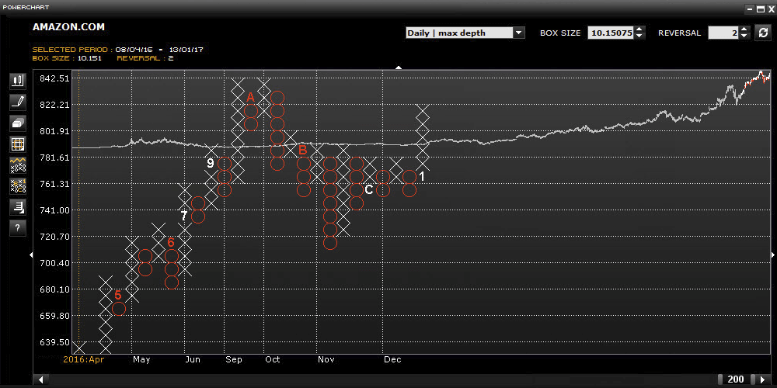
Task: Click the white 9 month marker
Action: coord(210,163)
